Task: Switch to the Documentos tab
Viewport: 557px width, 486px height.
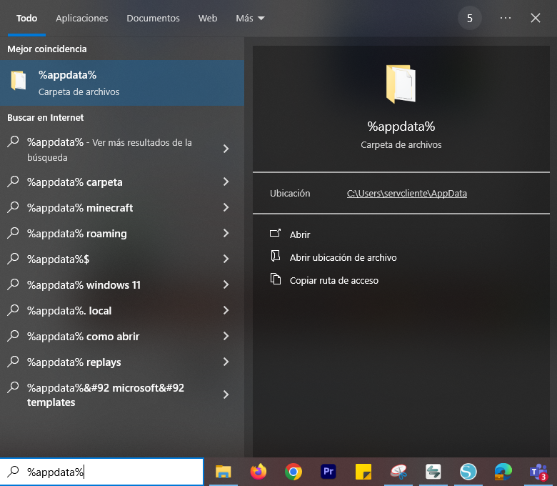Action: (x=153, y=18)
